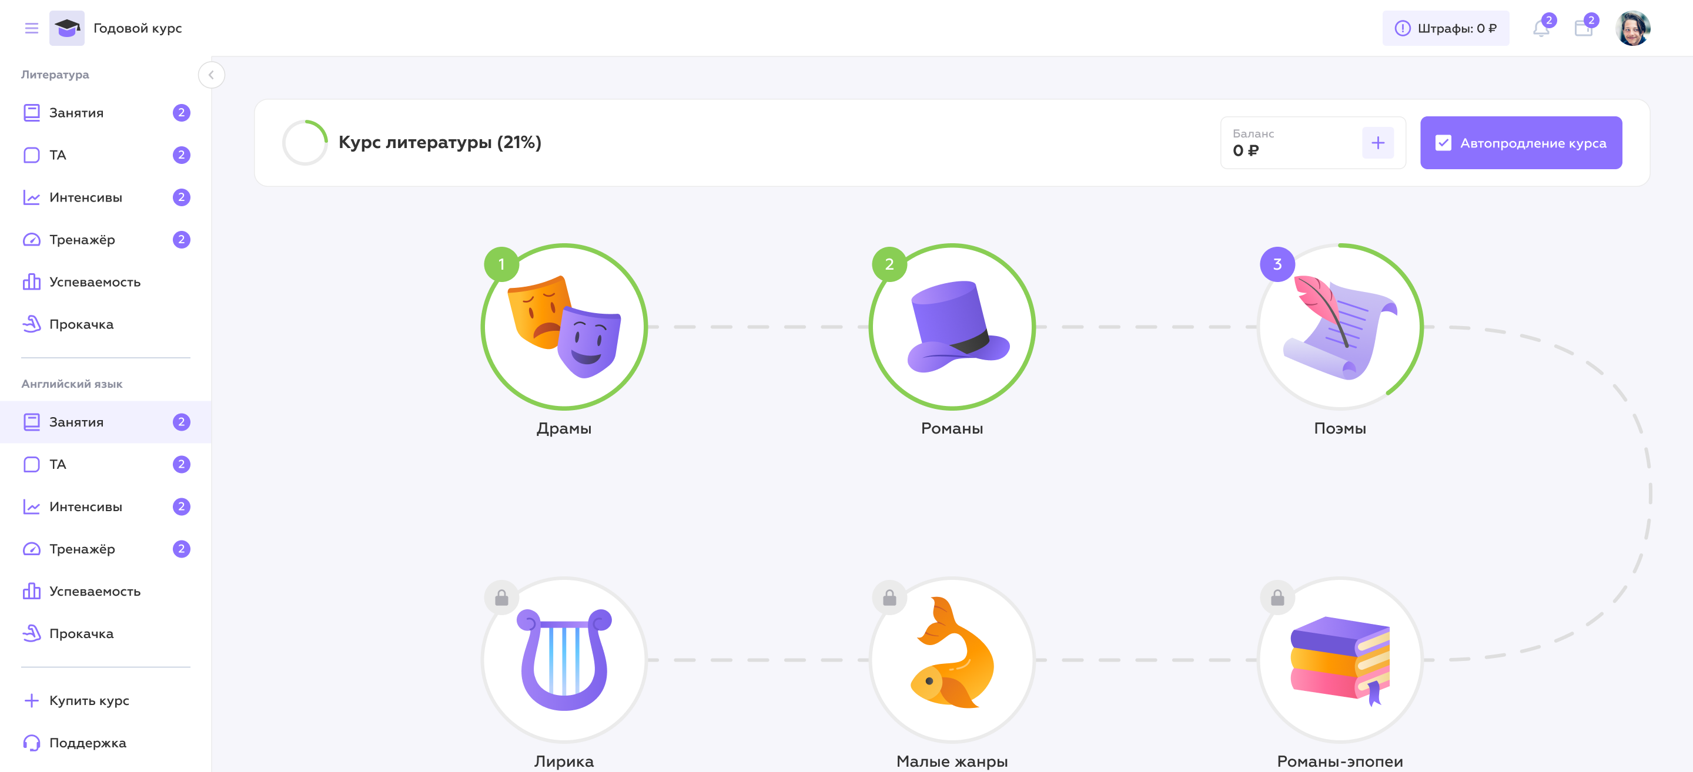Viewport: 1693px width, 772px height.
Task: Toggle the Автопродление курса checkbox
Action: 1443,143
